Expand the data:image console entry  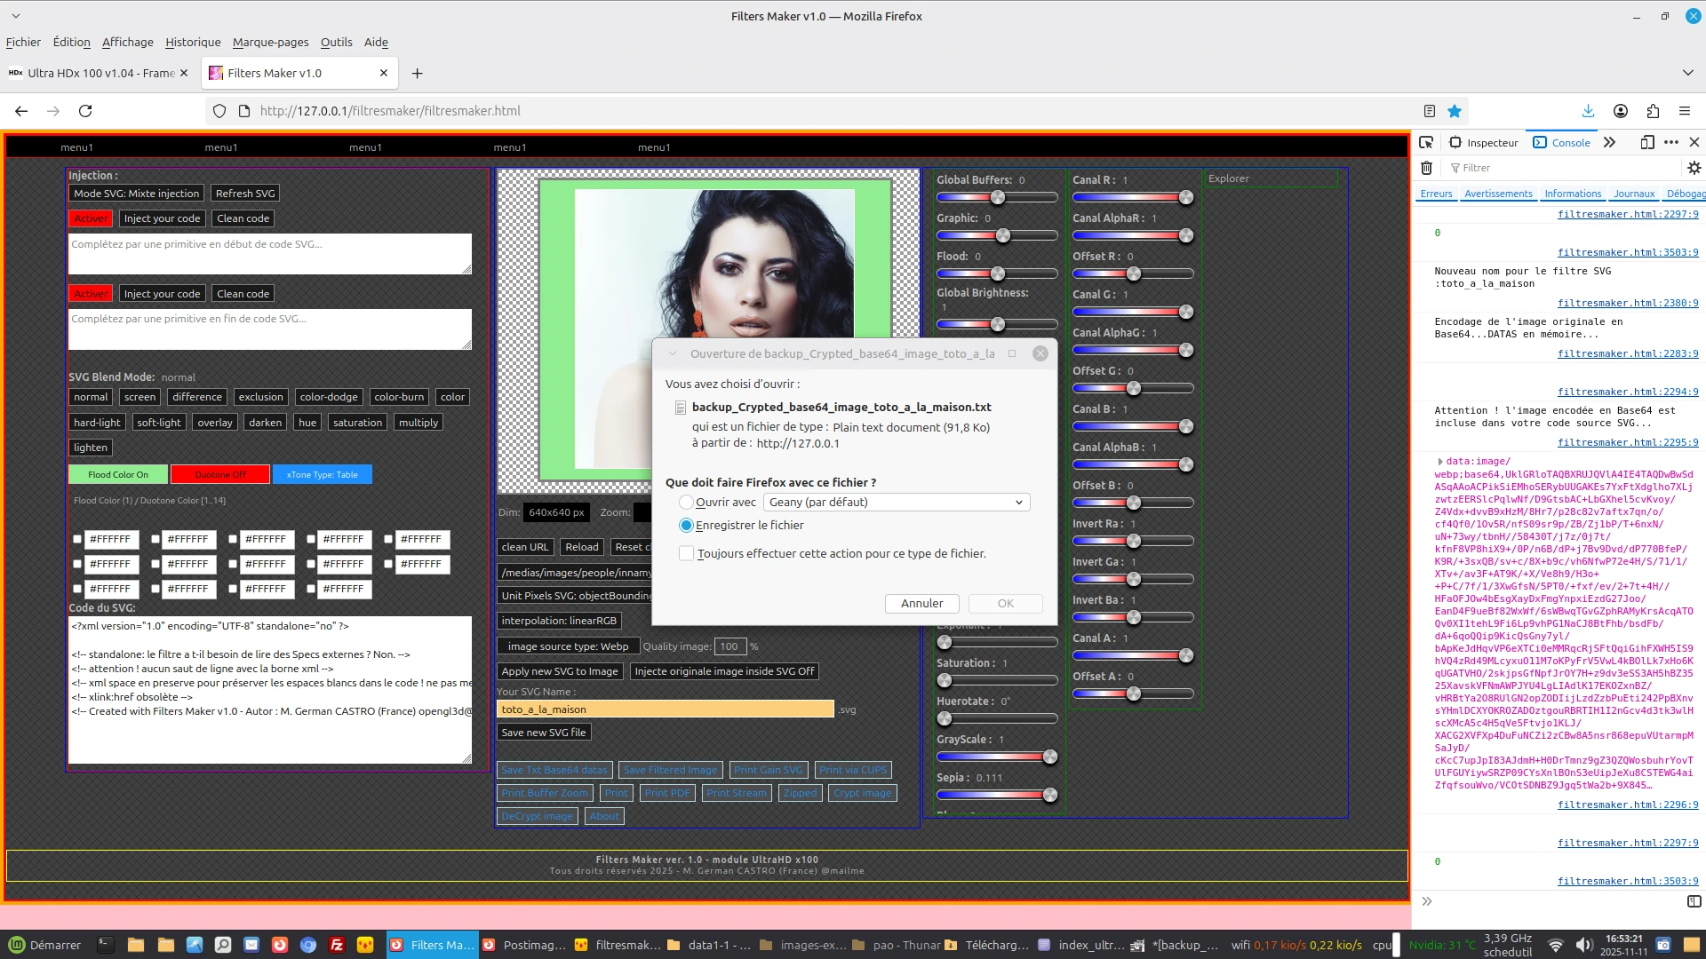(x=1440, y=462)
